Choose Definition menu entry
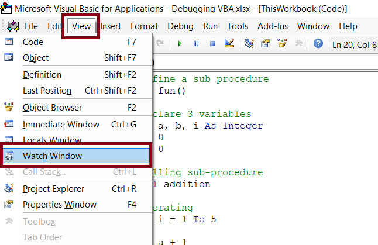378x245 pixels. [x=77, y=75]
